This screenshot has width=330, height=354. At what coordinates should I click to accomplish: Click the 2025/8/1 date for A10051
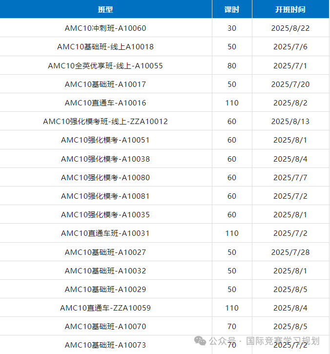(x=290, y=140)
